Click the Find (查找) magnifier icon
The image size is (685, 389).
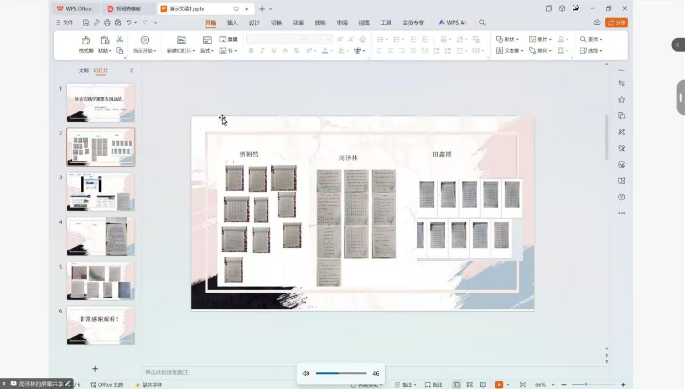583,39
